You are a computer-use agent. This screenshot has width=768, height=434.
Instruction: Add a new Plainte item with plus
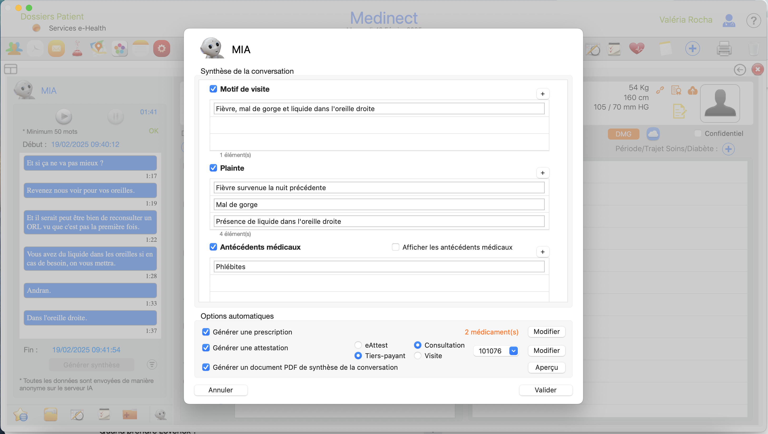click(543, 173)
